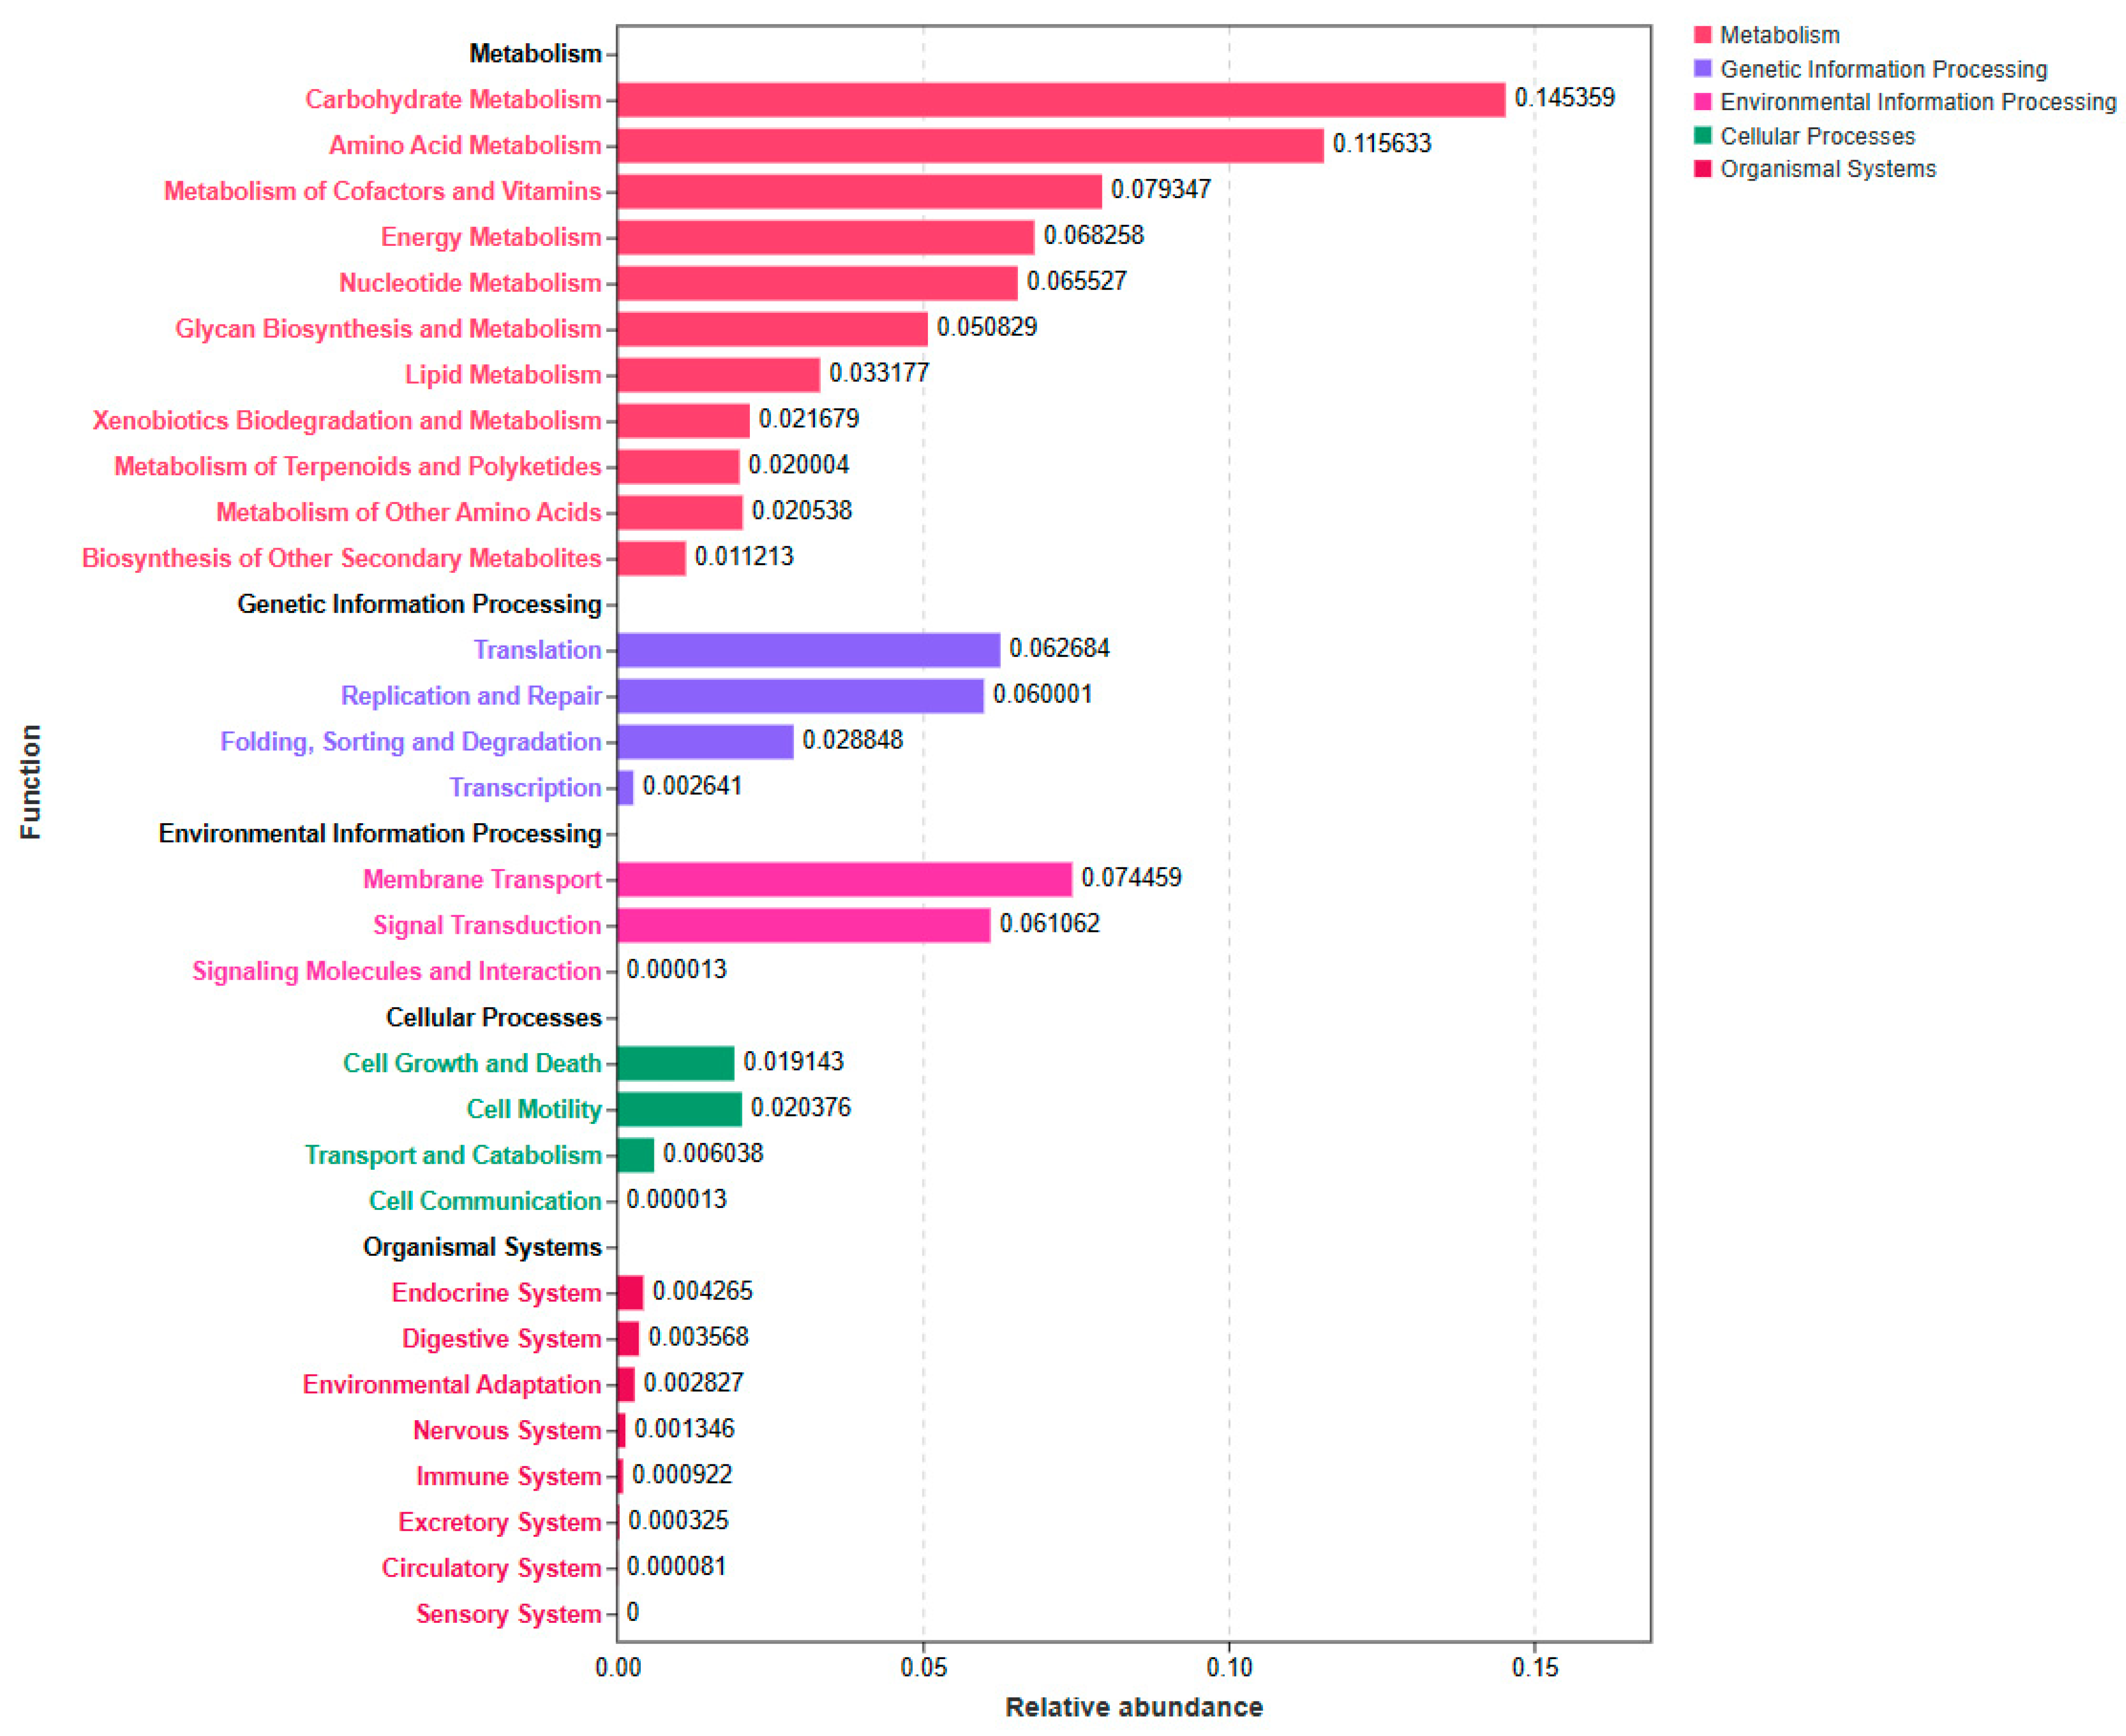2126x1736 pixels.
Task: Click the Organismal Systems legend swatch
Action: point(1702,169)
